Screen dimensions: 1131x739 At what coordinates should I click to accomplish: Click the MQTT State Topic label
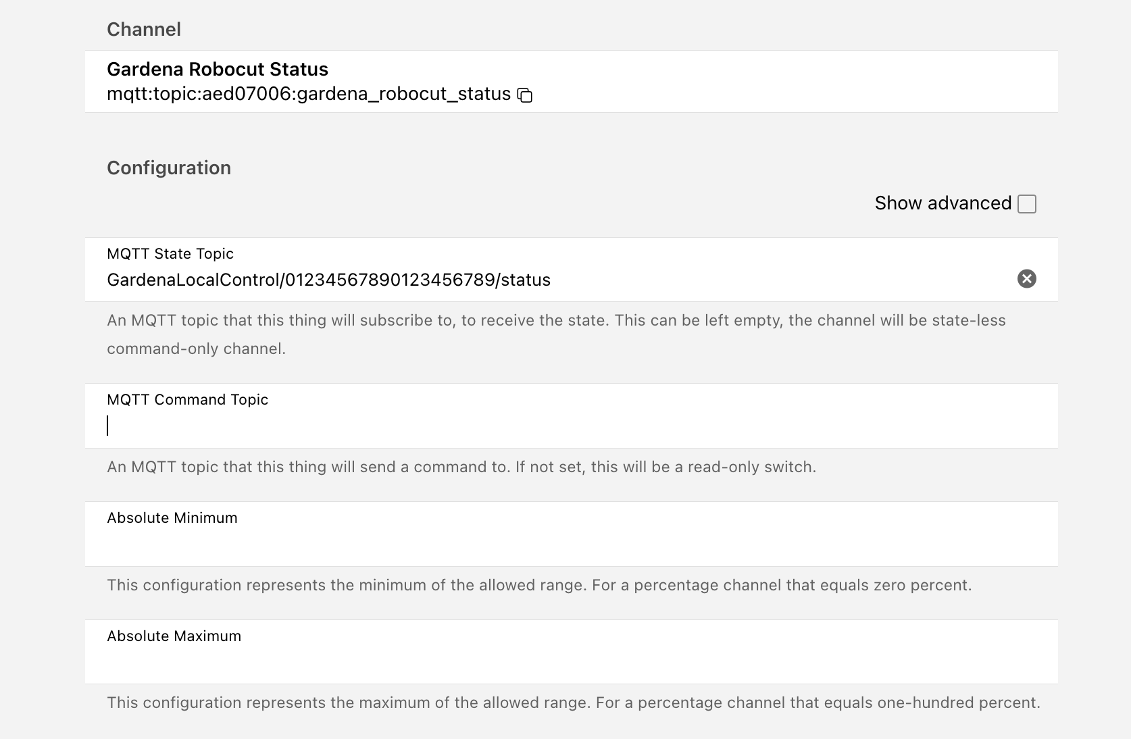tap(170, 253)
